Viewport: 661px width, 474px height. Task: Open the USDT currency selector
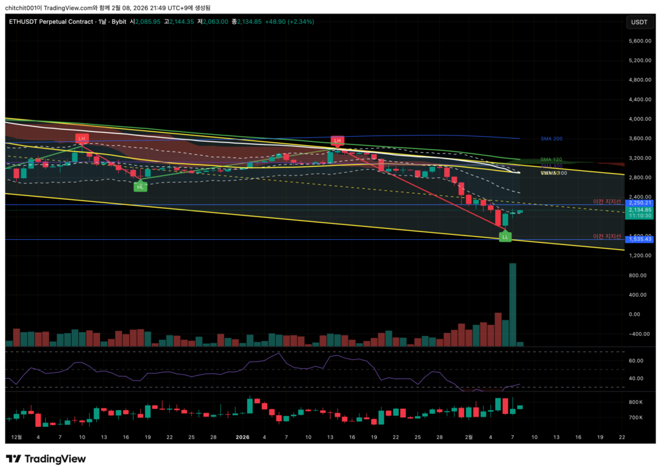click(638, 22)
